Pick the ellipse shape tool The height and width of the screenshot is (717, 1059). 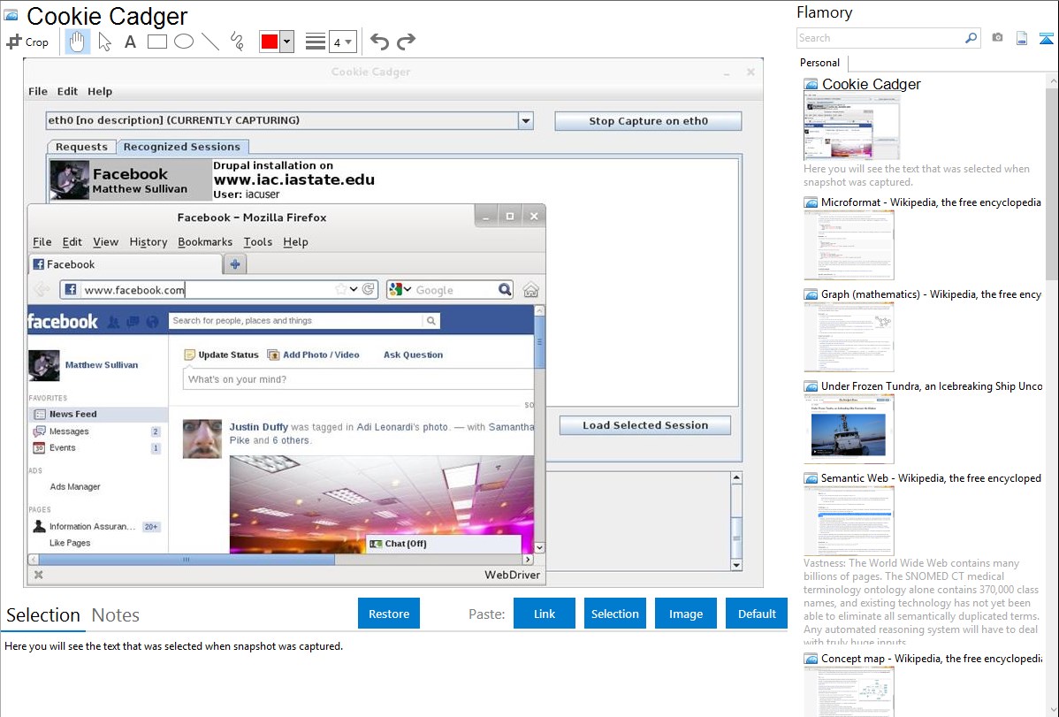[x=184, y=42]
